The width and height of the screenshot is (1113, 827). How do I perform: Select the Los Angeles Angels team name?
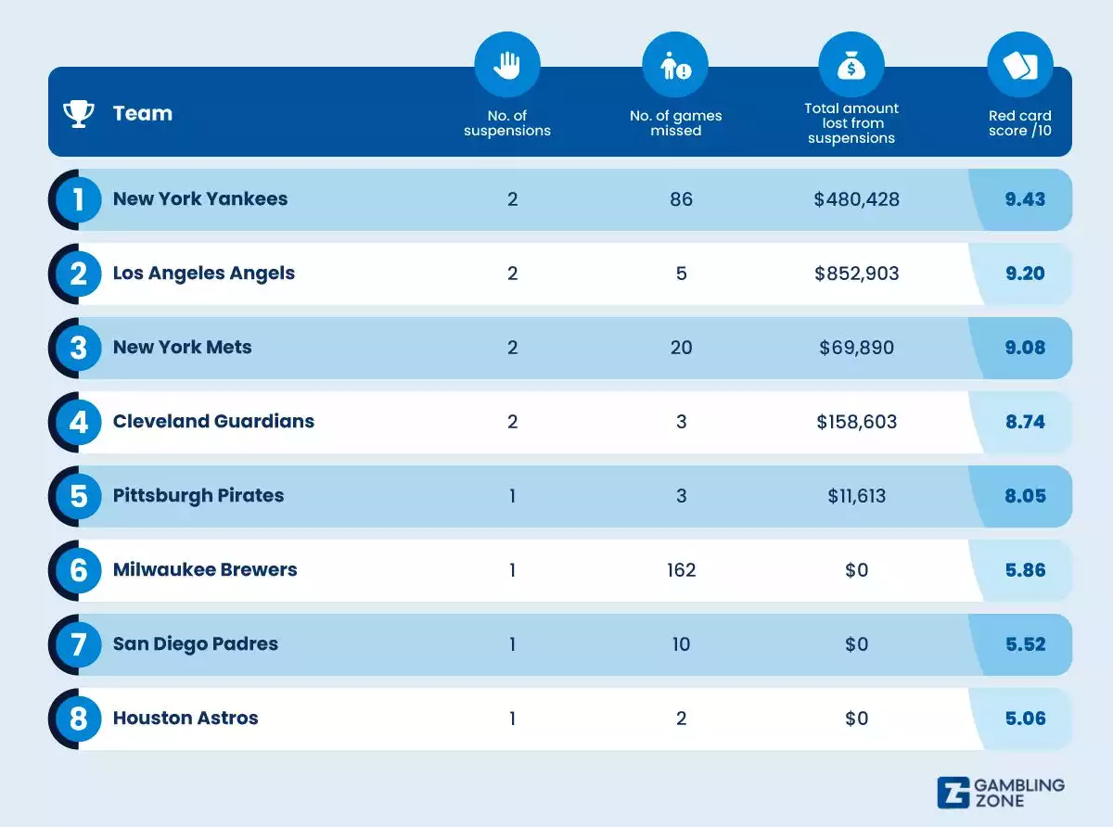(x=204, y=274)
